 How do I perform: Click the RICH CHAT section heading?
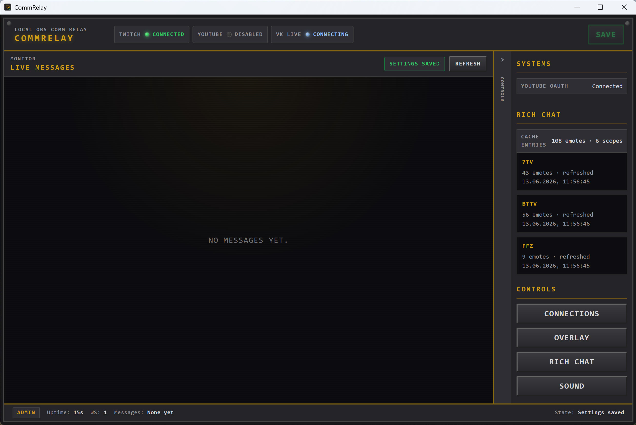click(539, 115)
